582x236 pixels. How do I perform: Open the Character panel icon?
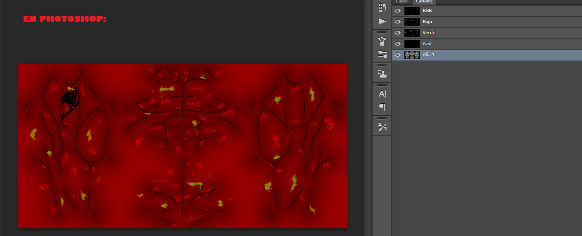382,94
